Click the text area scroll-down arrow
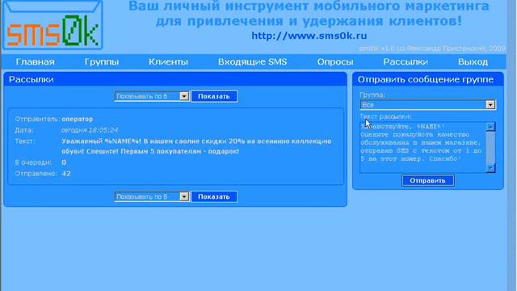Screen dimensions: 517x291 tap(490, 168)
